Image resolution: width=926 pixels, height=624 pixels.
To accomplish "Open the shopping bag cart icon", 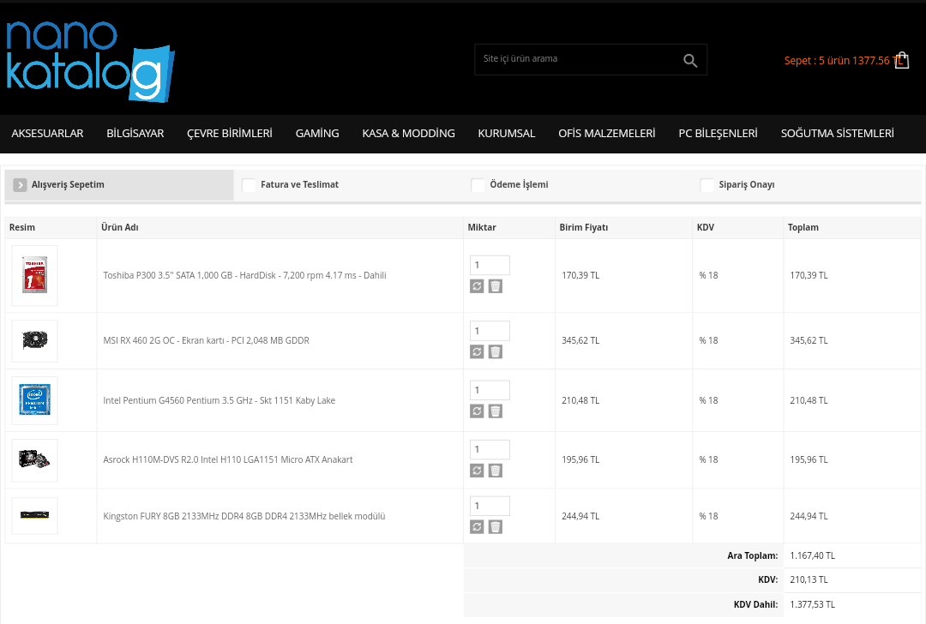I will click(902, 60).
